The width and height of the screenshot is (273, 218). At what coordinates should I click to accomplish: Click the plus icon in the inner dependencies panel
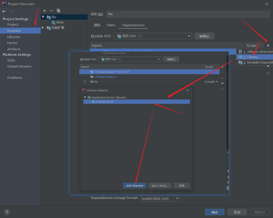point(222,67)
